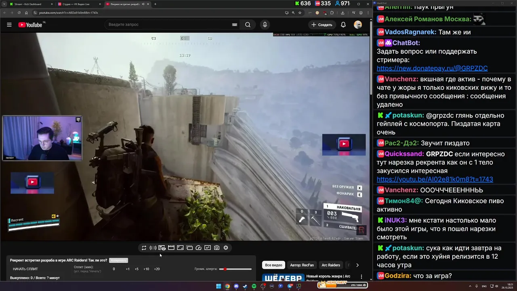Go to browser home page icon
The width and height of the screenshot is (517, 291).
[x=26, y=13]
